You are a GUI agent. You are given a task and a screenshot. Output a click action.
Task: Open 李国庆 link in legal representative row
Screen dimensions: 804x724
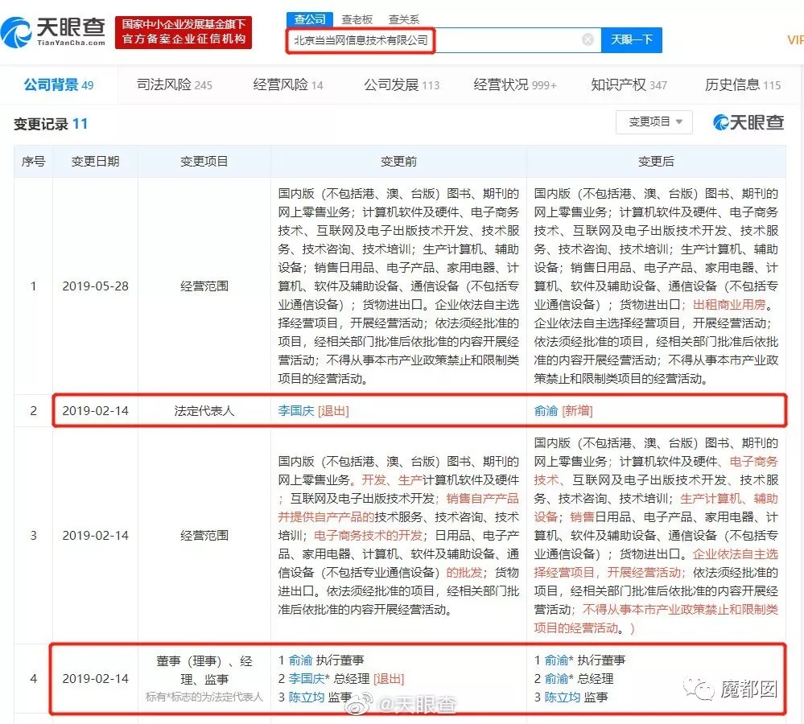[296, 410]
